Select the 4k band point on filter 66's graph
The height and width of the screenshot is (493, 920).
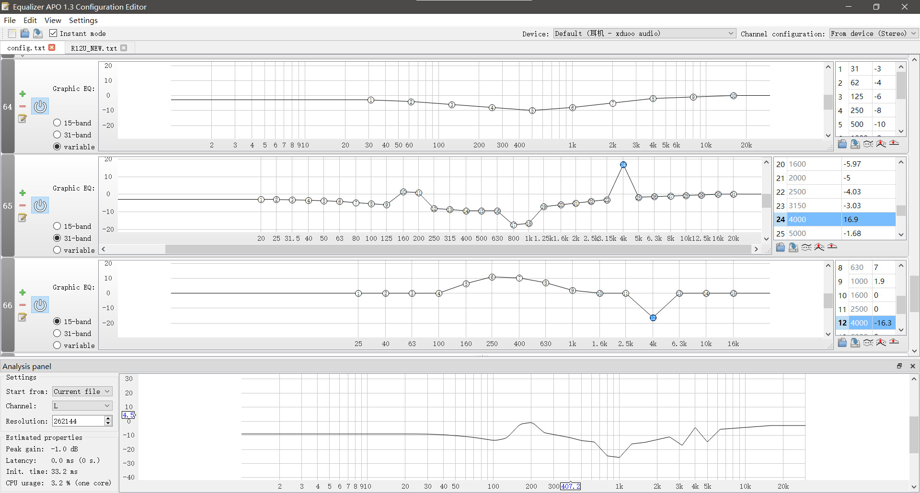point(653,318)
